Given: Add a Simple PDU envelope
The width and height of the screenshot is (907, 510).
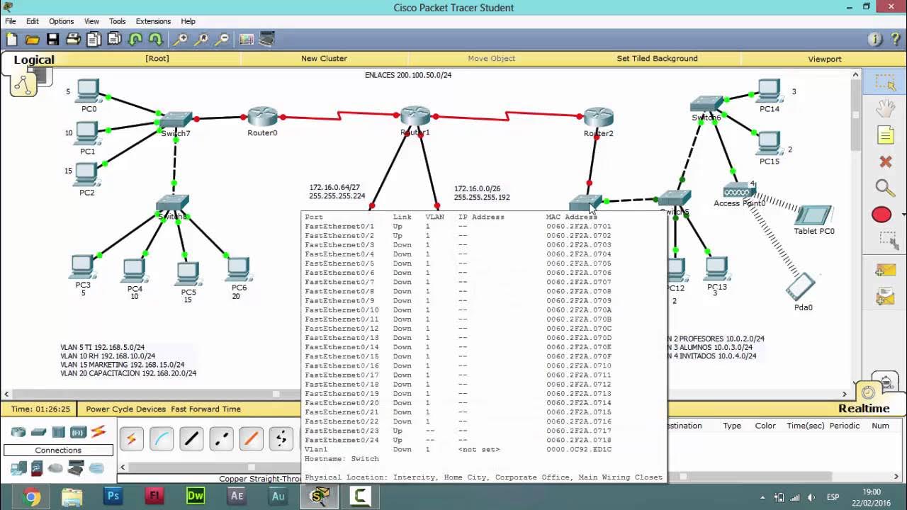Looking at the screenshot, I should pos(885,269).
